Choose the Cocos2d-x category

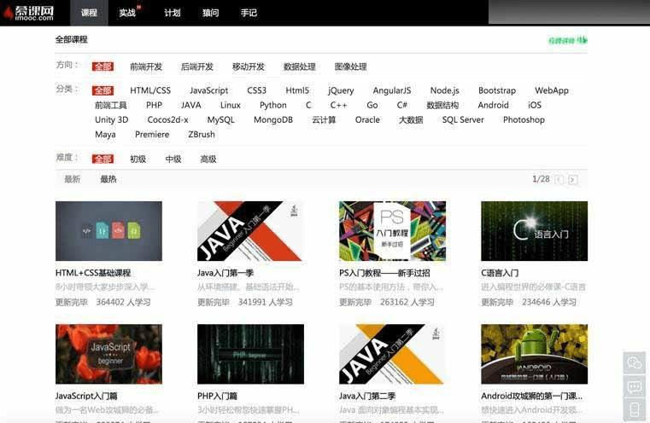click(x=168, y=120)
